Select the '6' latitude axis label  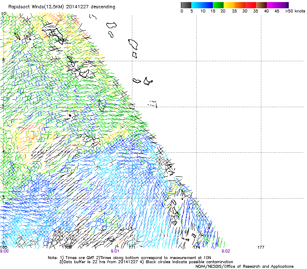pyautogui.click(x=3, y=106)
